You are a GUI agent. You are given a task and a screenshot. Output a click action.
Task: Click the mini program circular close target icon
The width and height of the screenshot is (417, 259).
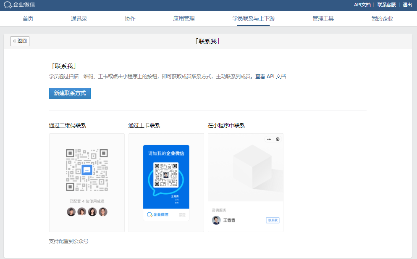coord(278,139)
